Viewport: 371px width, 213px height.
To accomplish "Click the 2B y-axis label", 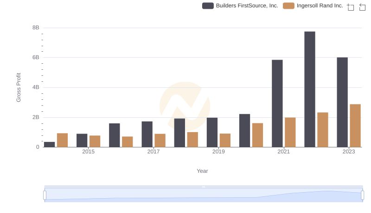I will [36, 117].
